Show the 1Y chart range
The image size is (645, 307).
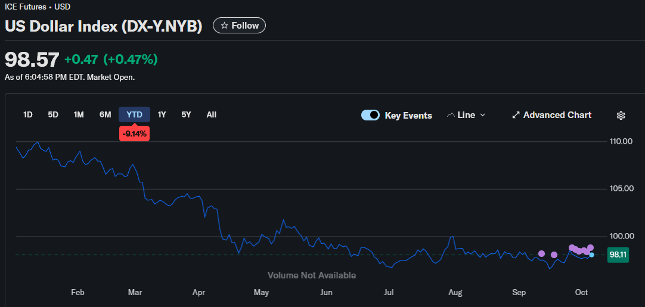(162, 114)
